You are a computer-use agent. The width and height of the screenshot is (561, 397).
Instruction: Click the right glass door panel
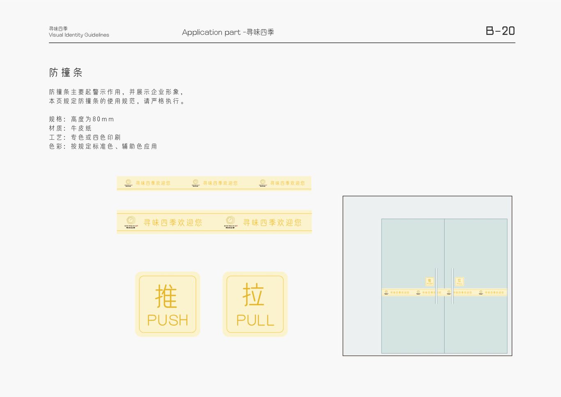click(x=476, y=286)
